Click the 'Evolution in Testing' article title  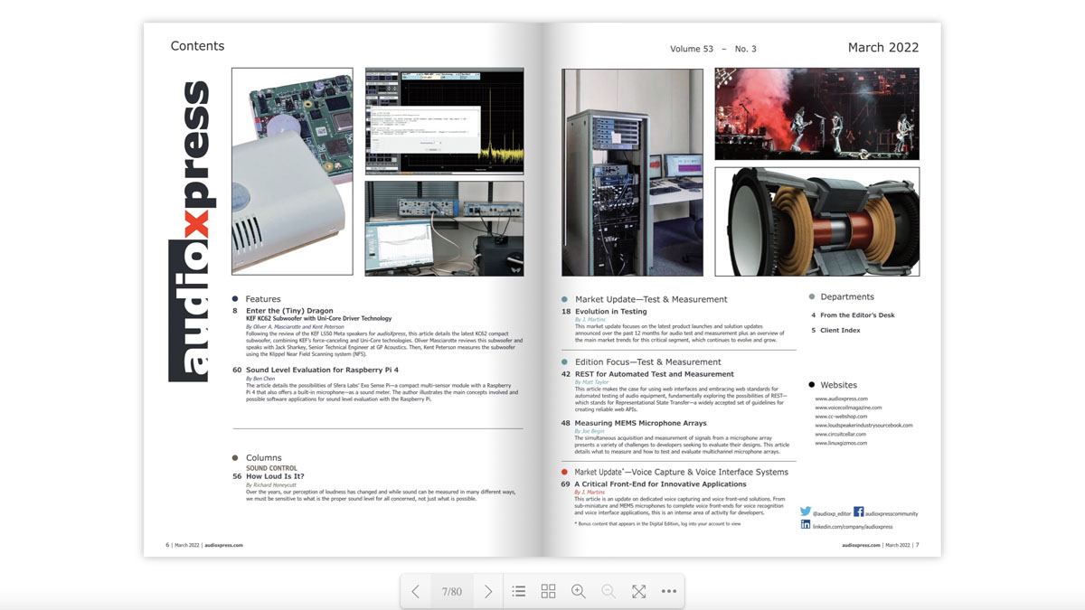pyautogui.click(x=610, y=312)
